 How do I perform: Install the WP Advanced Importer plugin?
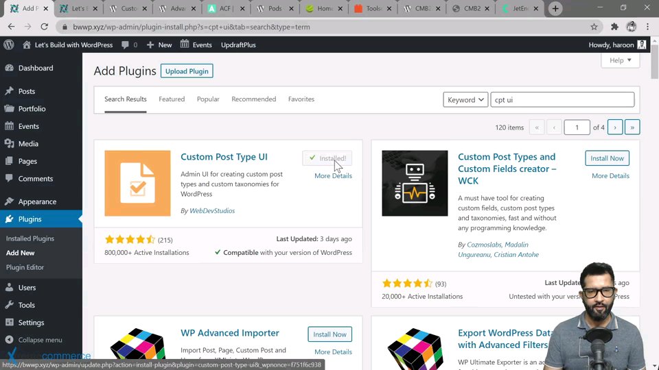(329, 334)
